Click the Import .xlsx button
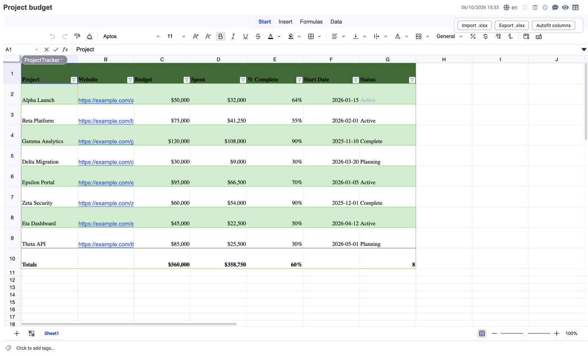Viewport: 588px width, 356px height. (x=474, y=25)
